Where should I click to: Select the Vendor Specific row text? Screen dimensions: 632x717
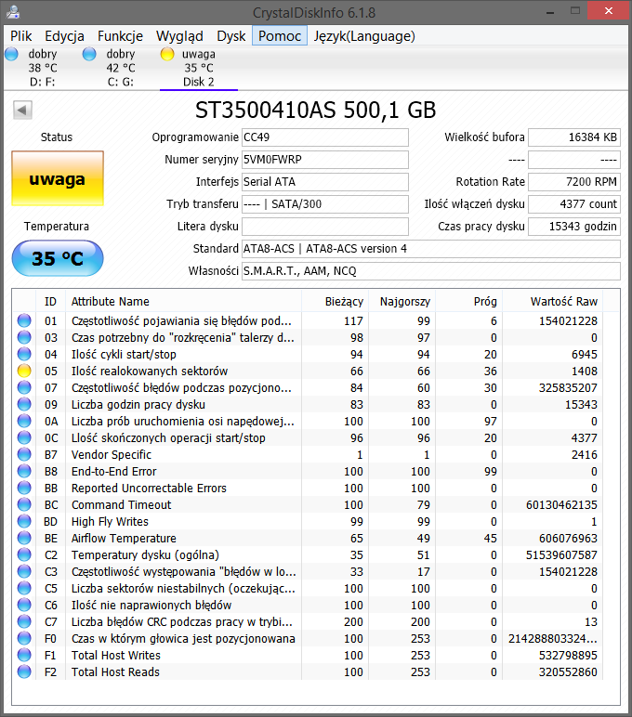pyautogui.click(x=112, y=454)
